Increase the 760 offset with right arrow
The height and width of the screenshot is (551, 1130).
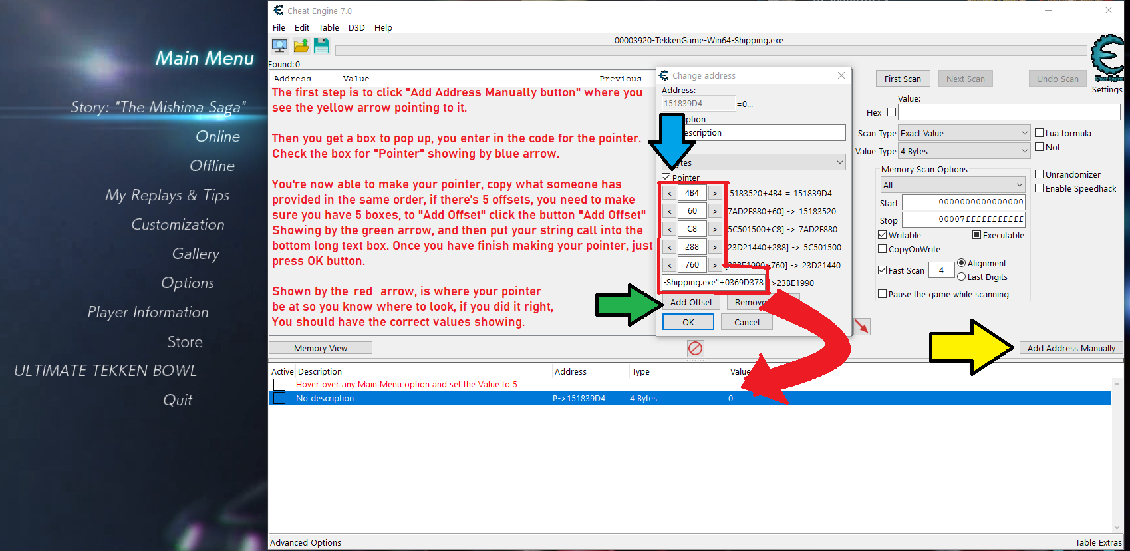click(x=715, y=265)
